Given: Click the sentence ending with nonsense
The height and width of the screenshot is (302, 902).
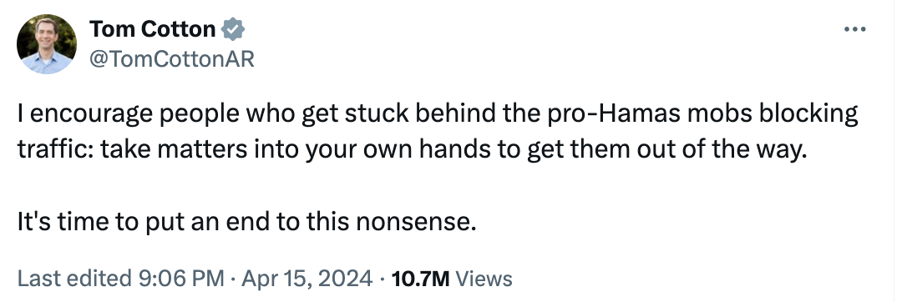Looking at the screenshot, I should point(247,221).
